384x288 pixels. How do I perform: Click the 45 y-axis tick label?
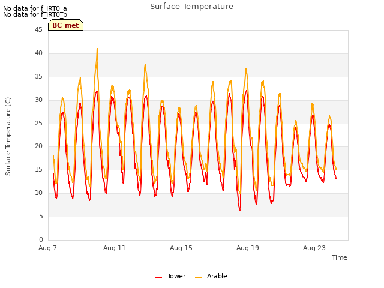point(38,30)
